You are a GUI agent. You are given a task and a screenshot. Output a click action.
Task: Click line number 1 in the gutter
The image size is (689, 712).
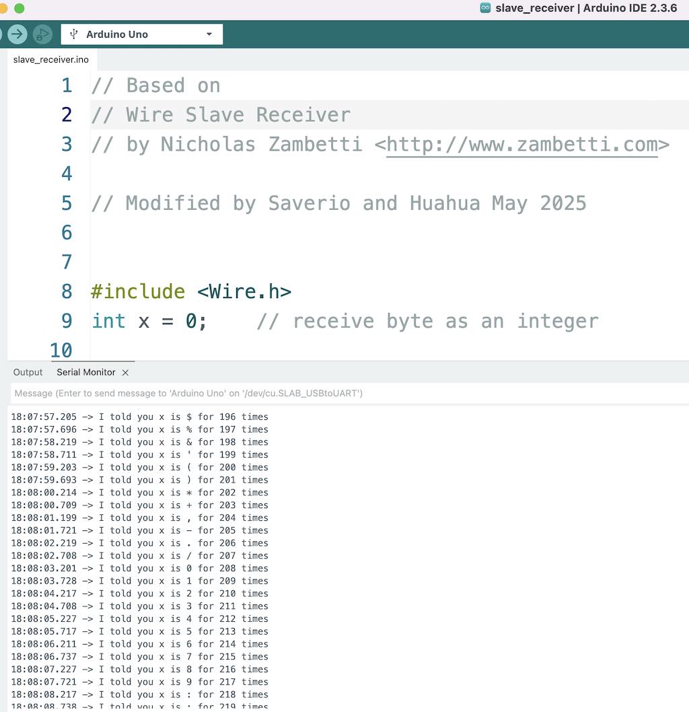(67, 85)
